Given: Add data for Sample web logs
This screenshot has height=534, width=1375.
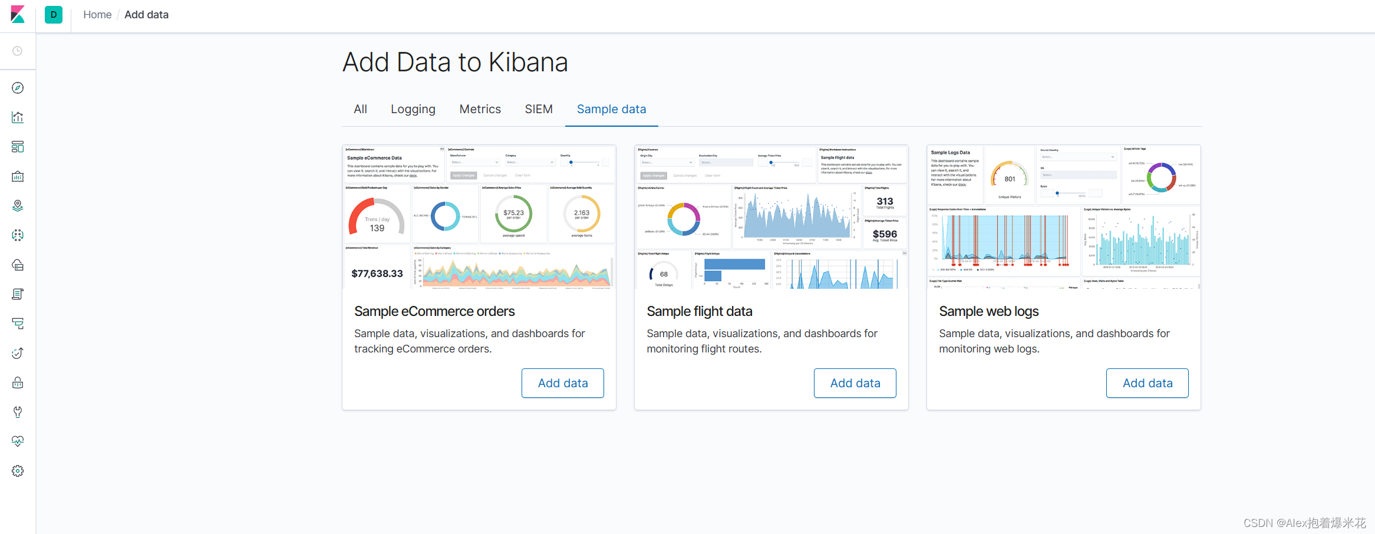Looking at the screenshot, I should tap(1148, 383).
